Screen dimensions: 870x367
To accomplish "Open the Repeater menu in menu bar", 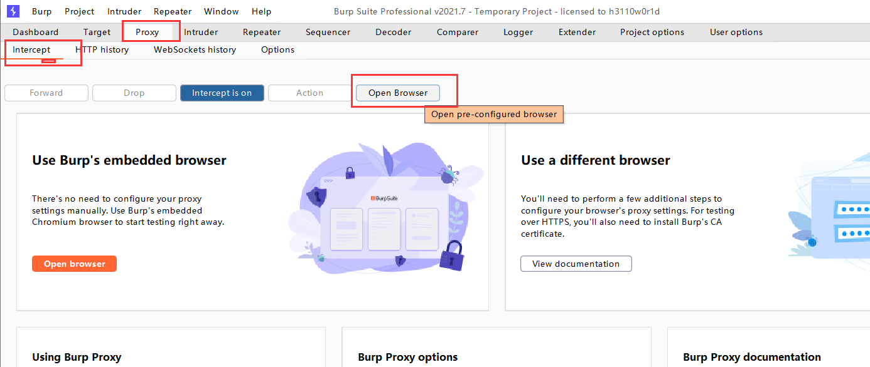I will (x=173, y=11).
